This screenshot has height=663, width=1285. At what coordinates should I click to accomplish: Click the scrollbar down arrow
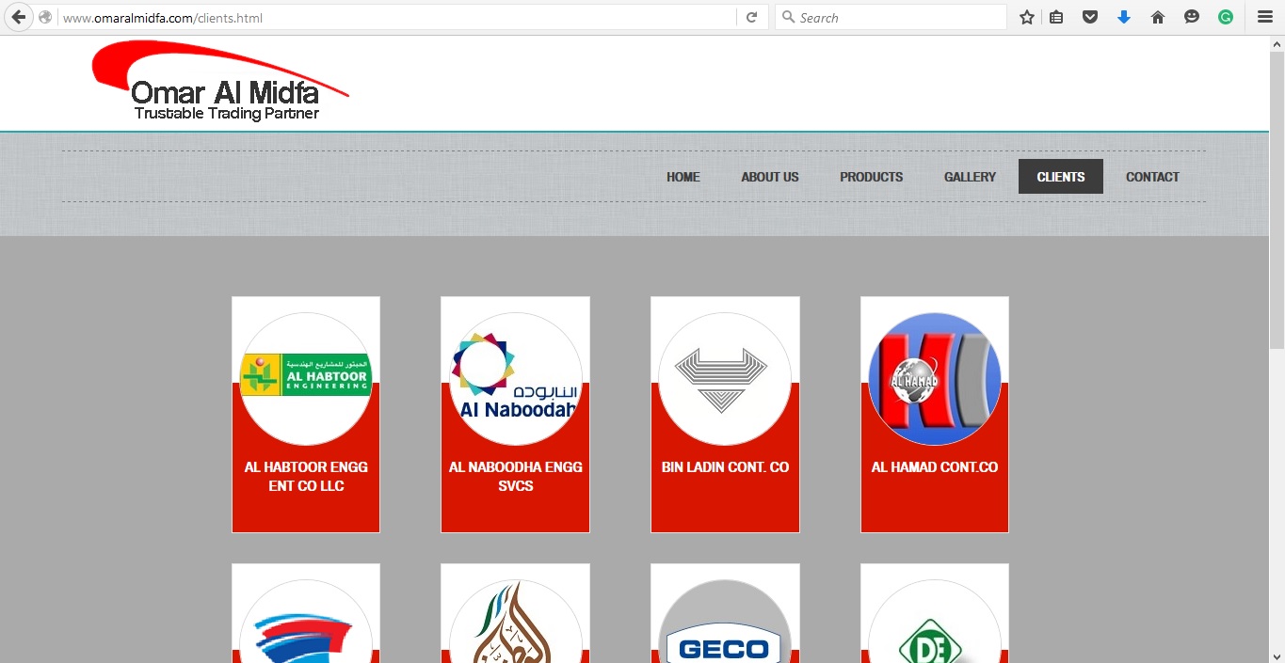[1277, 655]
